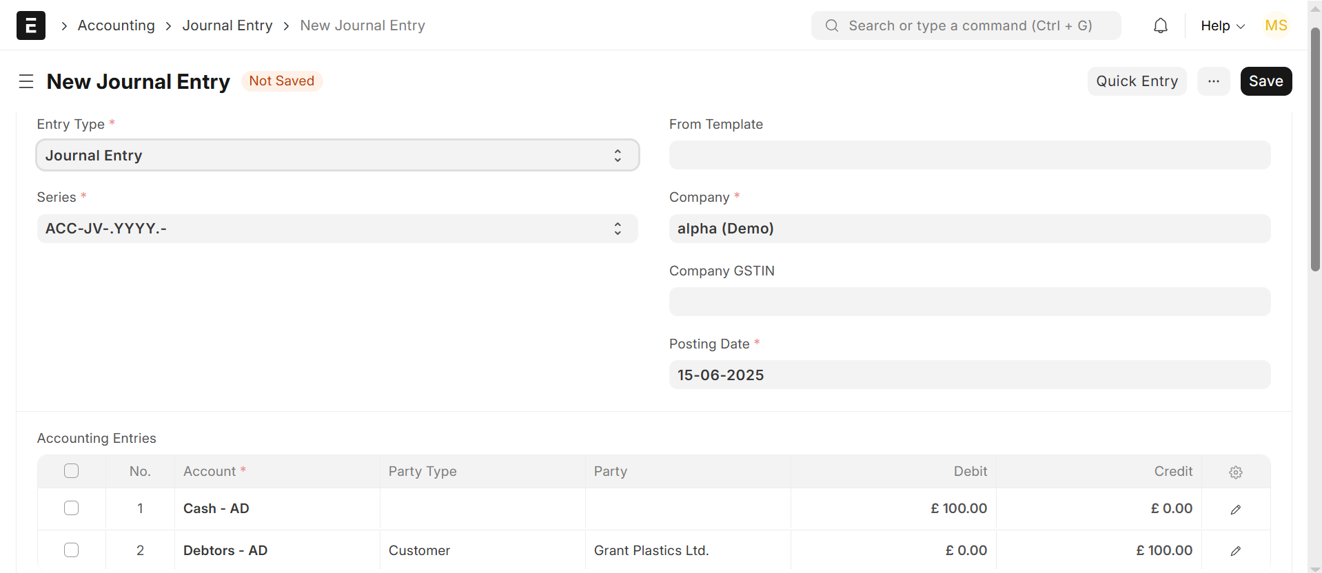This screenshot has width=1322, height=573.
Task: Edit the Debtors - AD row with pencil icon
Action: (x=1235, y=551)
